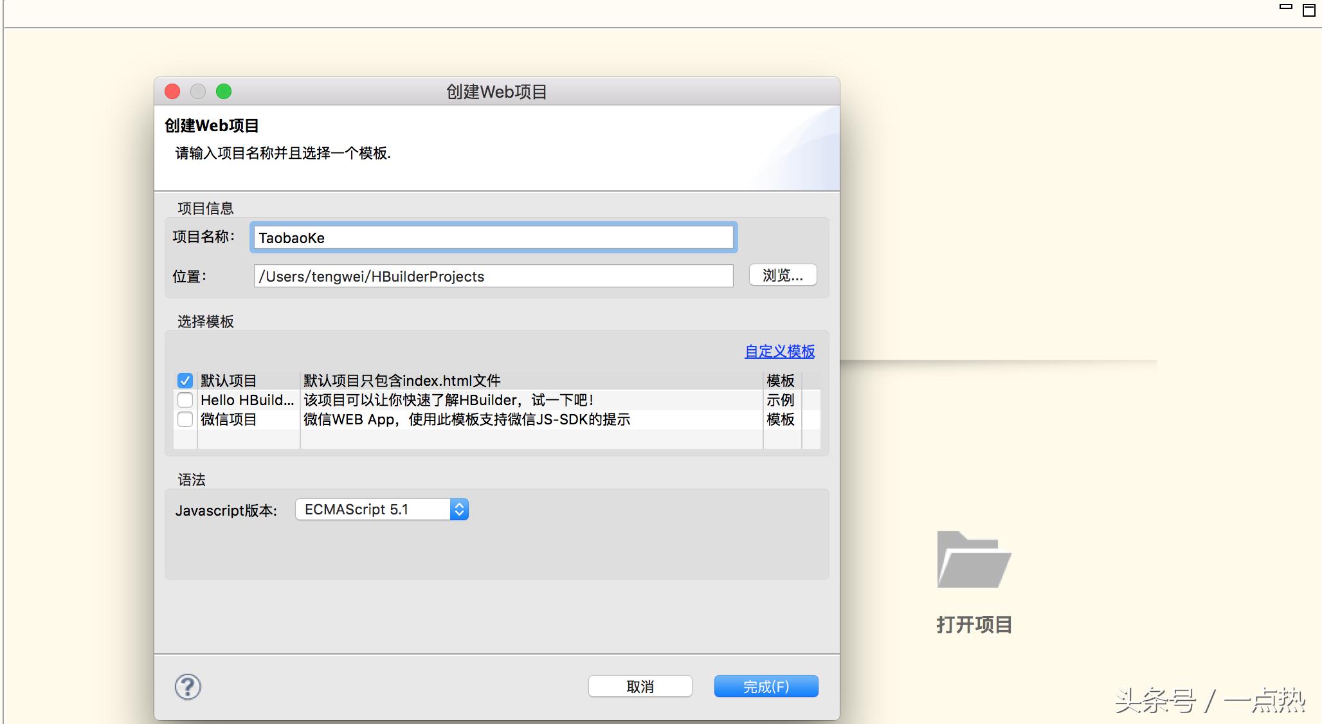This screenshot has width=1322, height=724.
Task: Focus the 项目名称 field containing TaobaoKe
Action: (493, 238)
